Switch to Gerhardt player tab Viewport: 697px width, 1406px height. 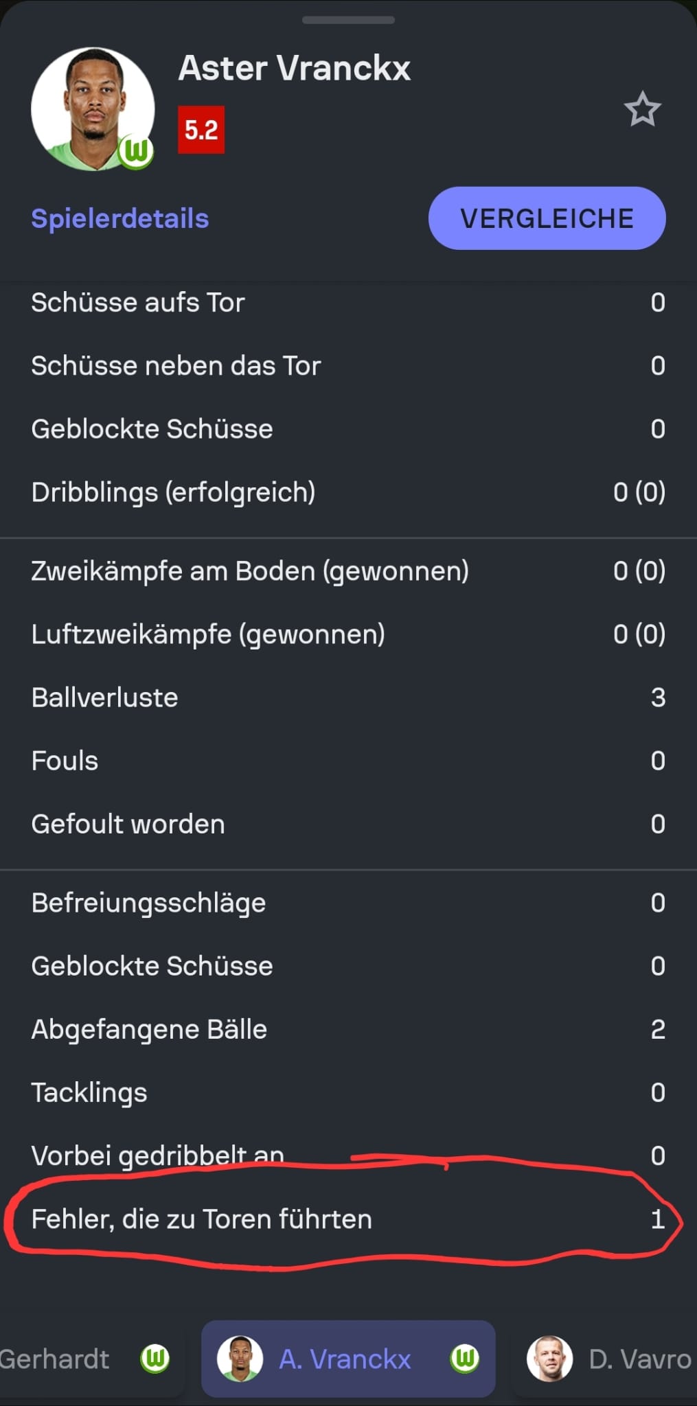click(x=55, y=1359)
